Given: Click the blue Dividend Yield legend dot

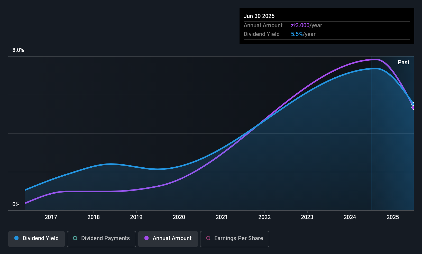Looking at the screenshot, I should point(16,238).
